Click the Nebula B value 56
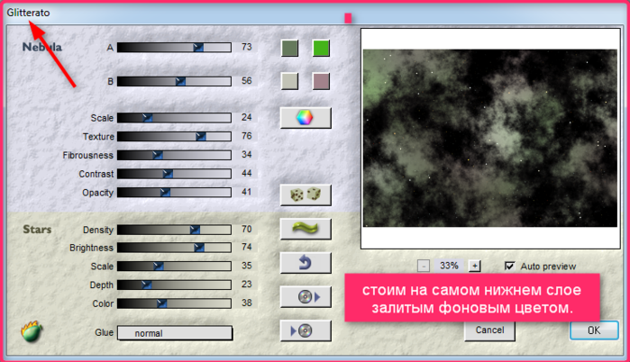The height and width of the screenshot is (362, 630). click(x=247, y=81)
